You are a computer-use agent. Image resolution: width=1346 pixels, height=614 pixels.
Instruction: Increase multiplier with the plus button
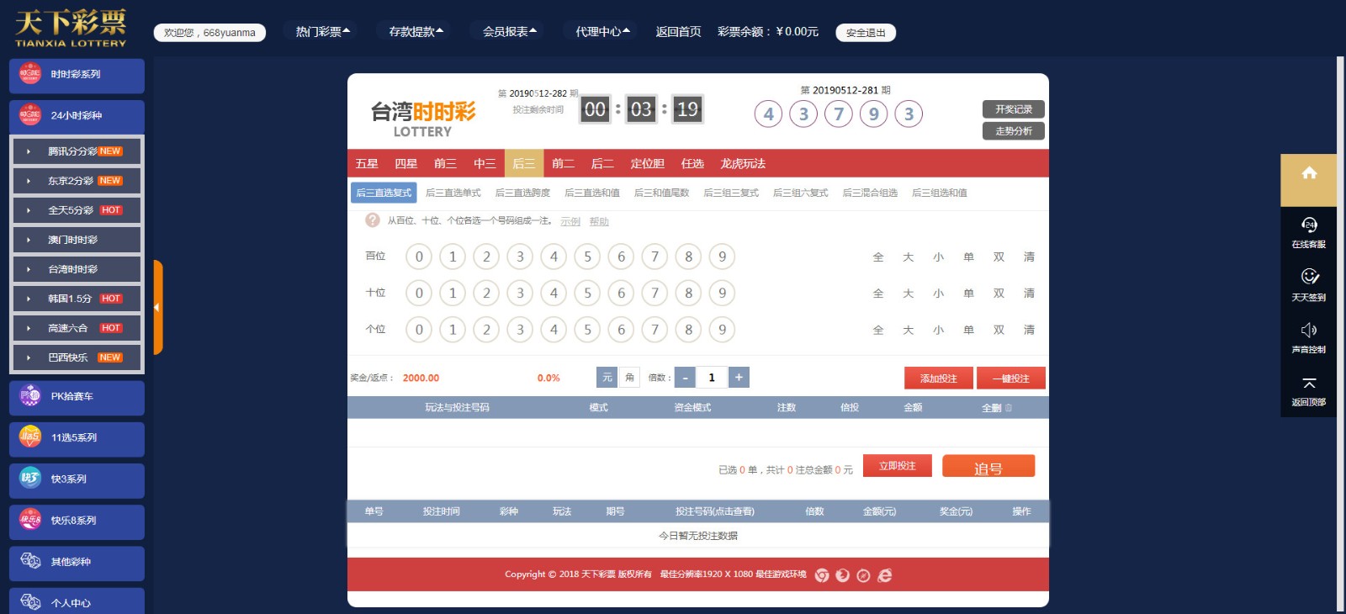[739, 378]
